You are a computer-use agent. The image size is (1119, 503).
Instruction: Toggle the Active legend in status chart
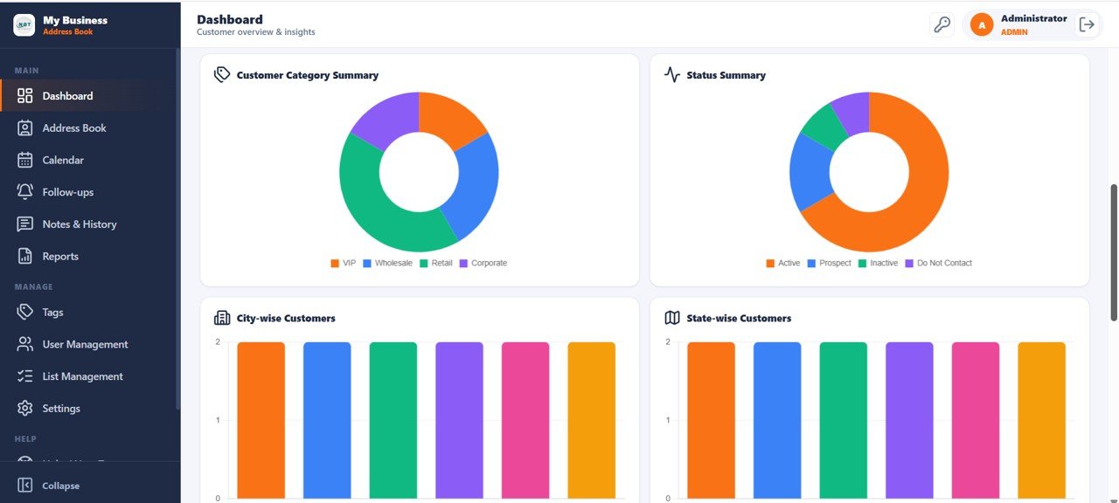tap(783, 263)
